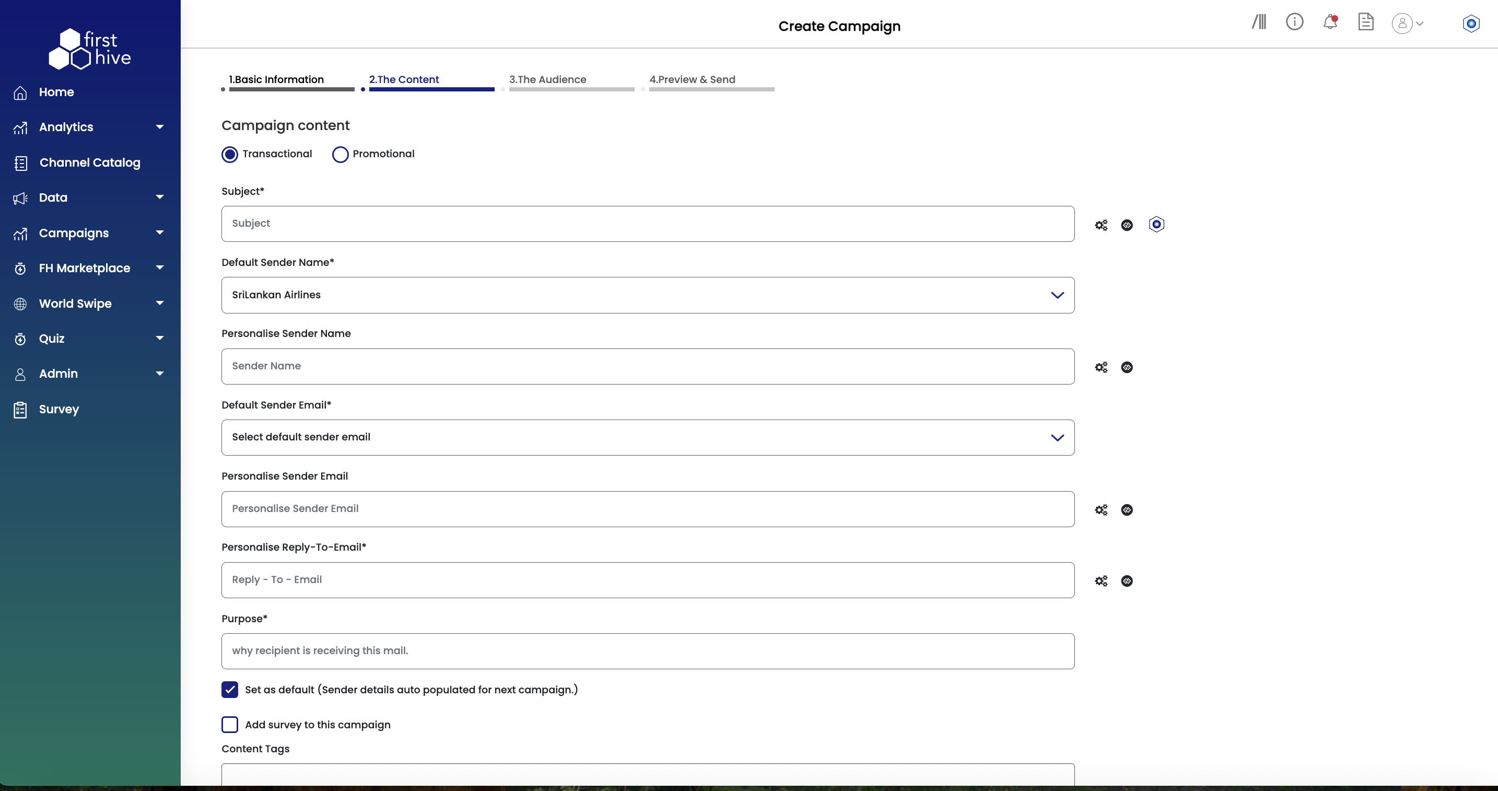Open the user profile avatar menu
This screenshot has width=1498, height=791.
[1407, 24]
